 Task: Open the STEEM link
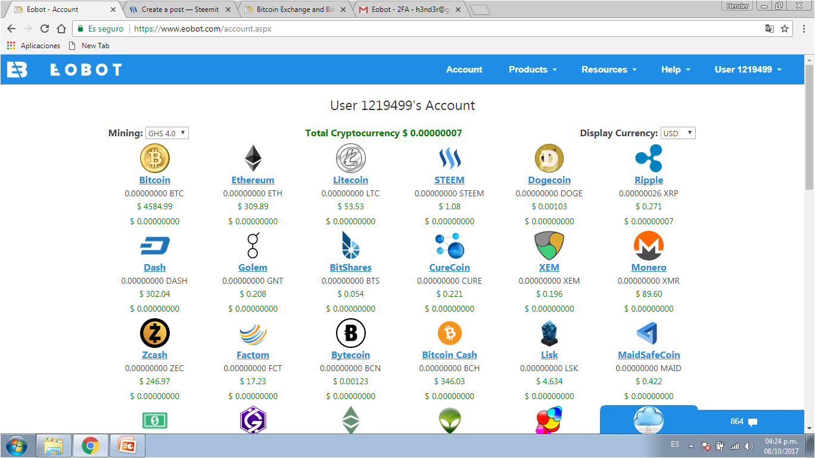(450, 180)
